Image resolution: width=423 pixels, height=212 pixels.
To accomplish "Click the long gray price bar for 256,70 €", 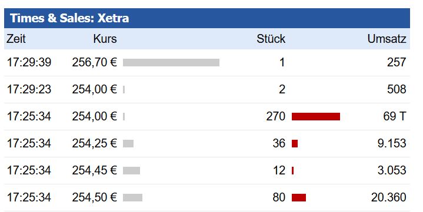I will click(x=171, y=62).
